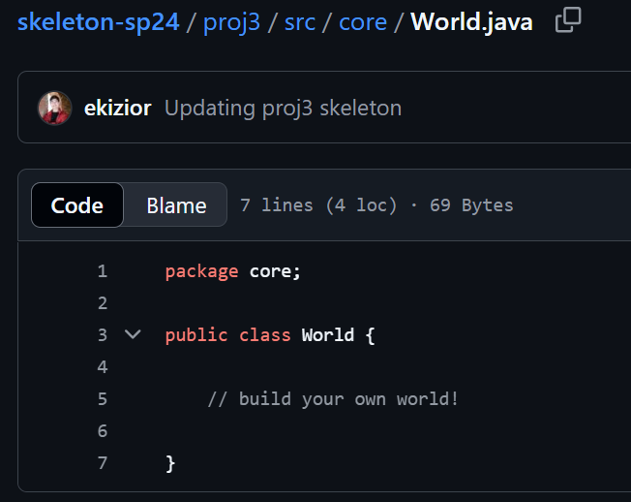Click the '7 lines (4 loc) · 69 Bytes' info

tap(376, 205)
